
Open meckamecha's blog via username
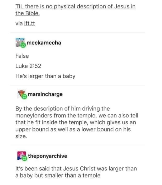(44, 42)
